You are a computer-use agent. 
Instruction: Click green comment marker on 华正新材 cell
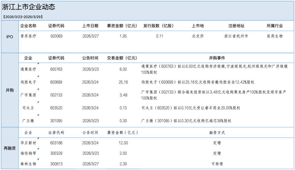click(x=39, y=138)
